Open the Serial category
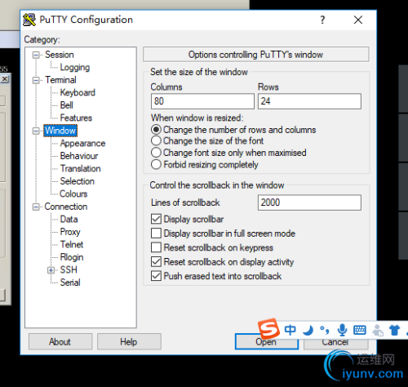Image resolution: width=408 pixels, height=387 pixels. tap(70, 282)
